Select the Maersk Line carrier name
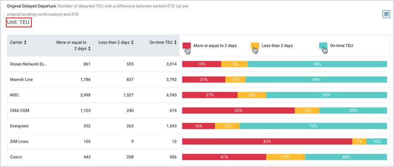The image size is (394, 167). tap(21, 80)
